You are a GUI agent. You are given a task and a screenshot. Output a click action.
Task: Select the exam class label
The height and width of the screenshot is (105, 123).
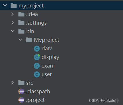tap(48, 66)
